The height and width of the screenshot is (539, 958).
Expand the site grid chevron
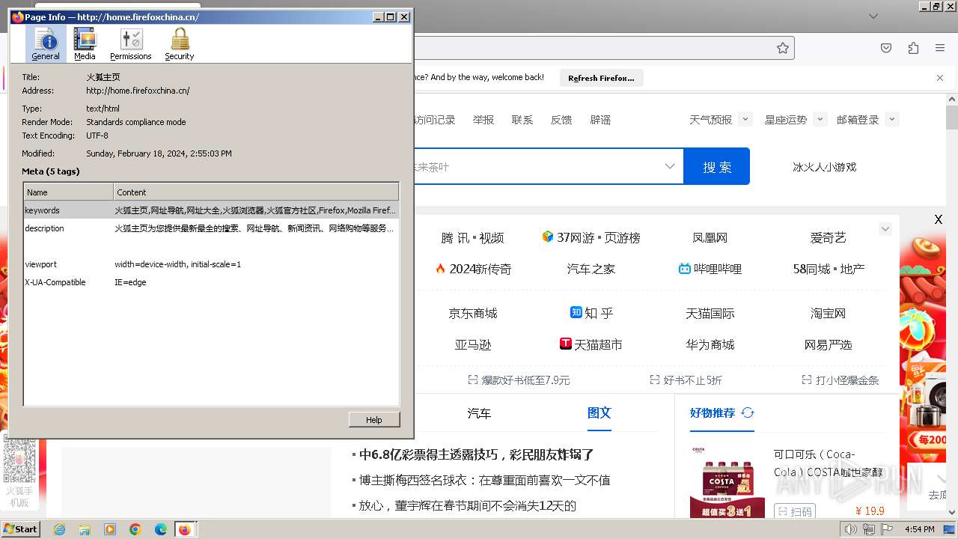[x=885, y=229]
